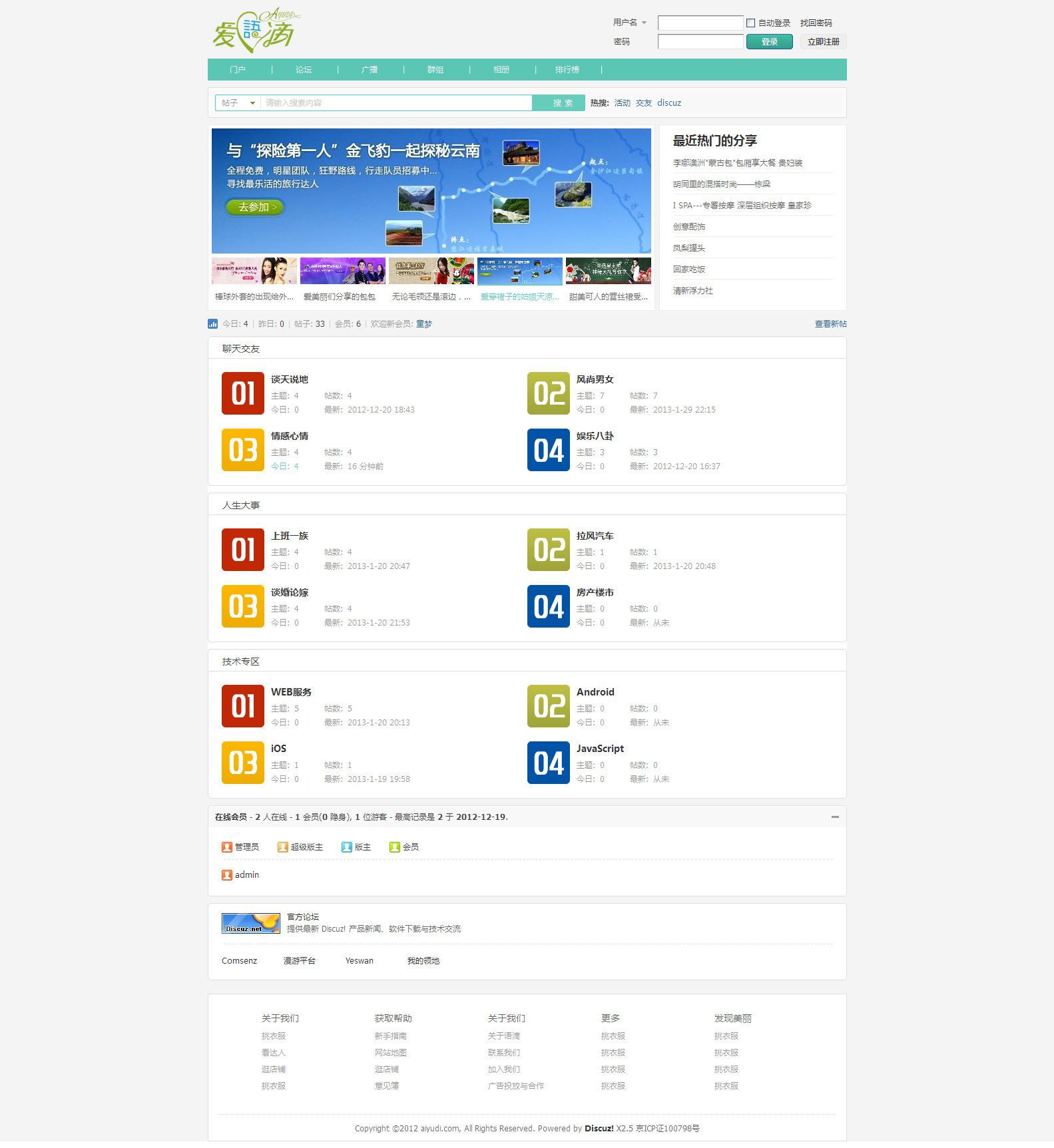
Task: Open new member 童梦's profile
Action: click(x=424, y=324)
